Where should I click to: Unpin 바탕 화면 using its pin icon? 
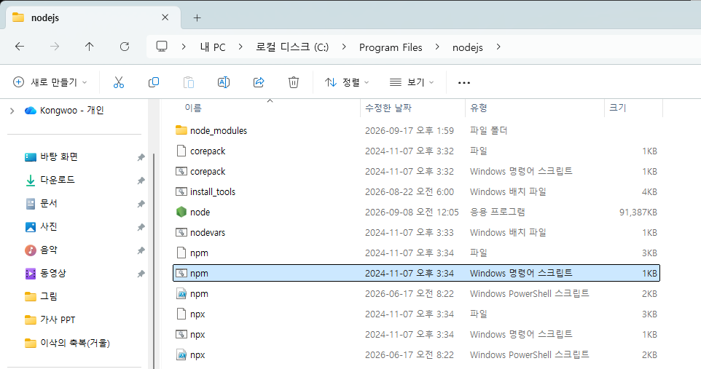141,157
